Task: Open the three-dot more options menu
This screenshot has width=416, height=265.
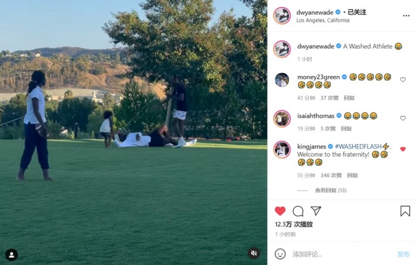Action: [x=406, y=16]
